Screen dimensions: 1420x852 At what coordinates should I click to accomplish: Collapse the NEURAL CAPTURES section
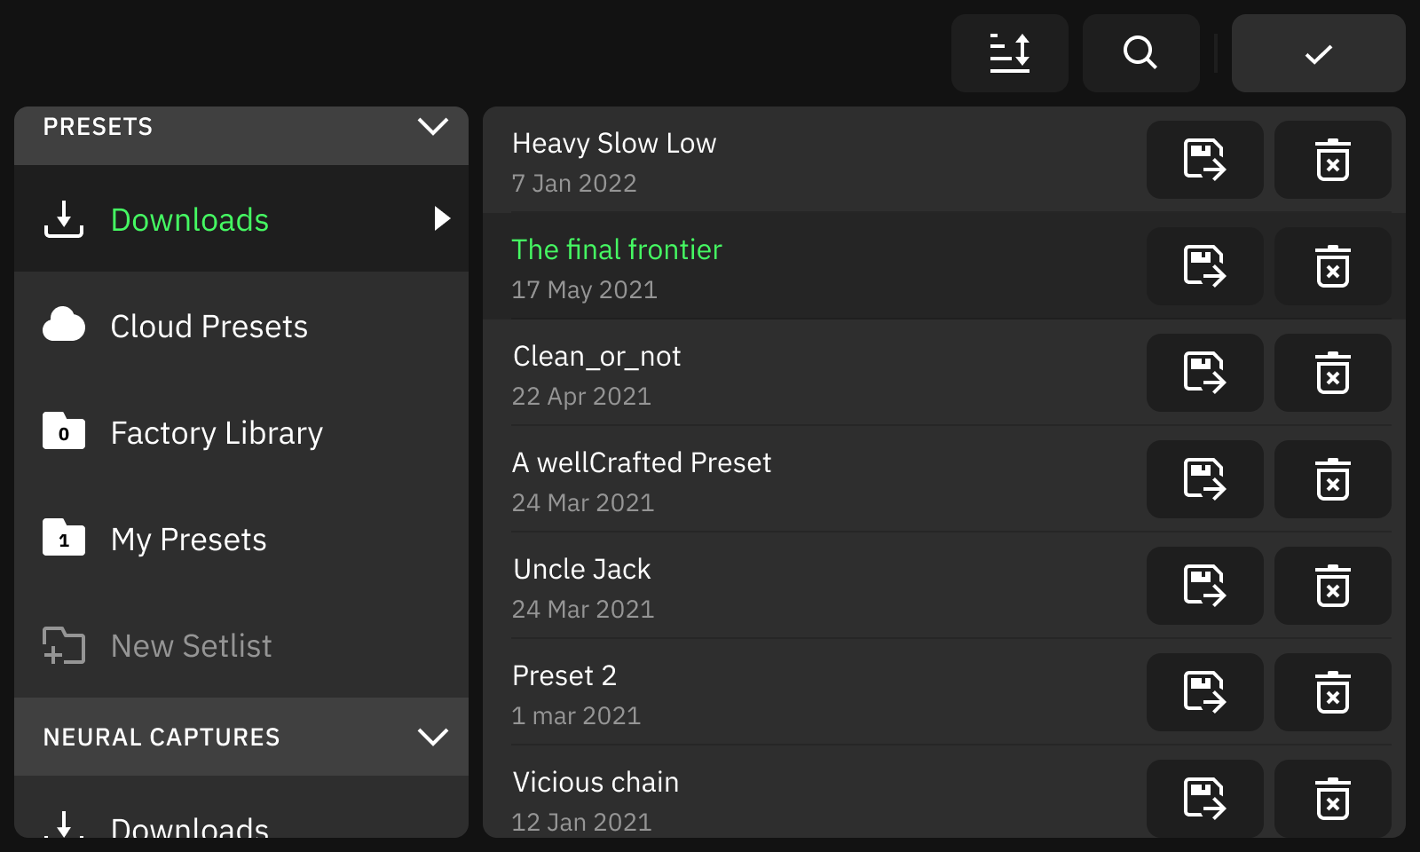coord(432,737)
